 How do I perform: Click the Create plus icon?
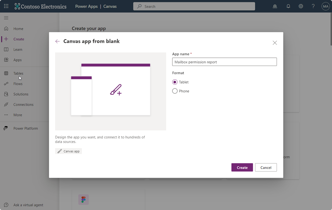pyautogui.click(x=6, y=39)
